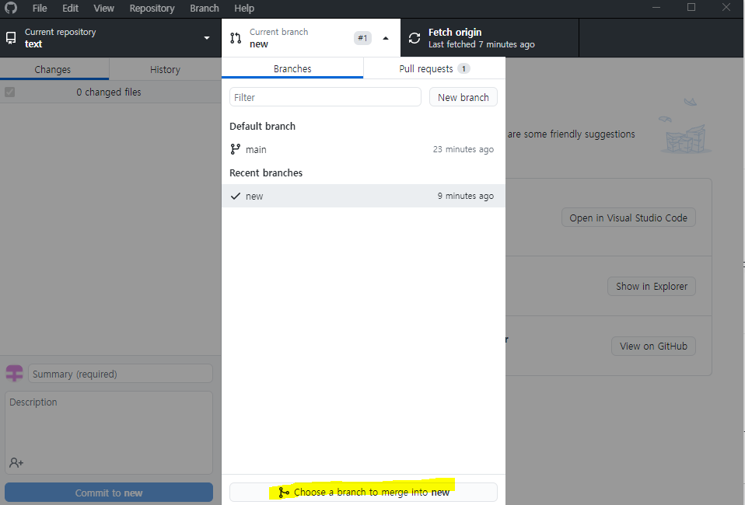Click the 'Recent branches' heading
The height and width of the screenshot is (505, 745).
(266, 172)
